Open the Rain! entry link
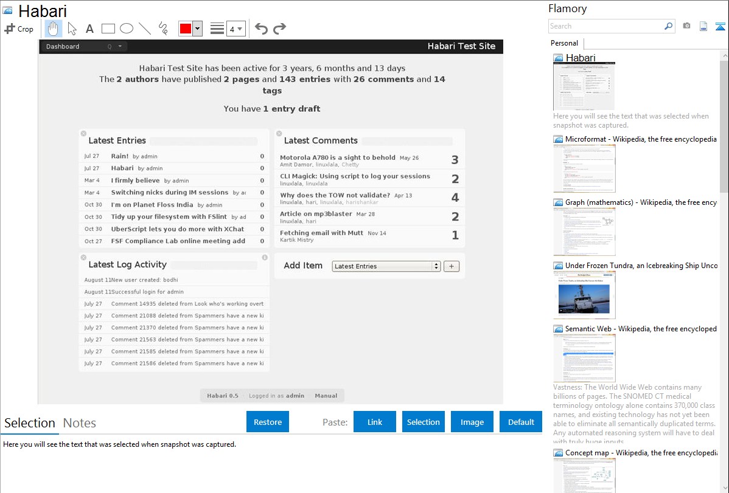Screen dimensions: 729x493 [119, 156]
